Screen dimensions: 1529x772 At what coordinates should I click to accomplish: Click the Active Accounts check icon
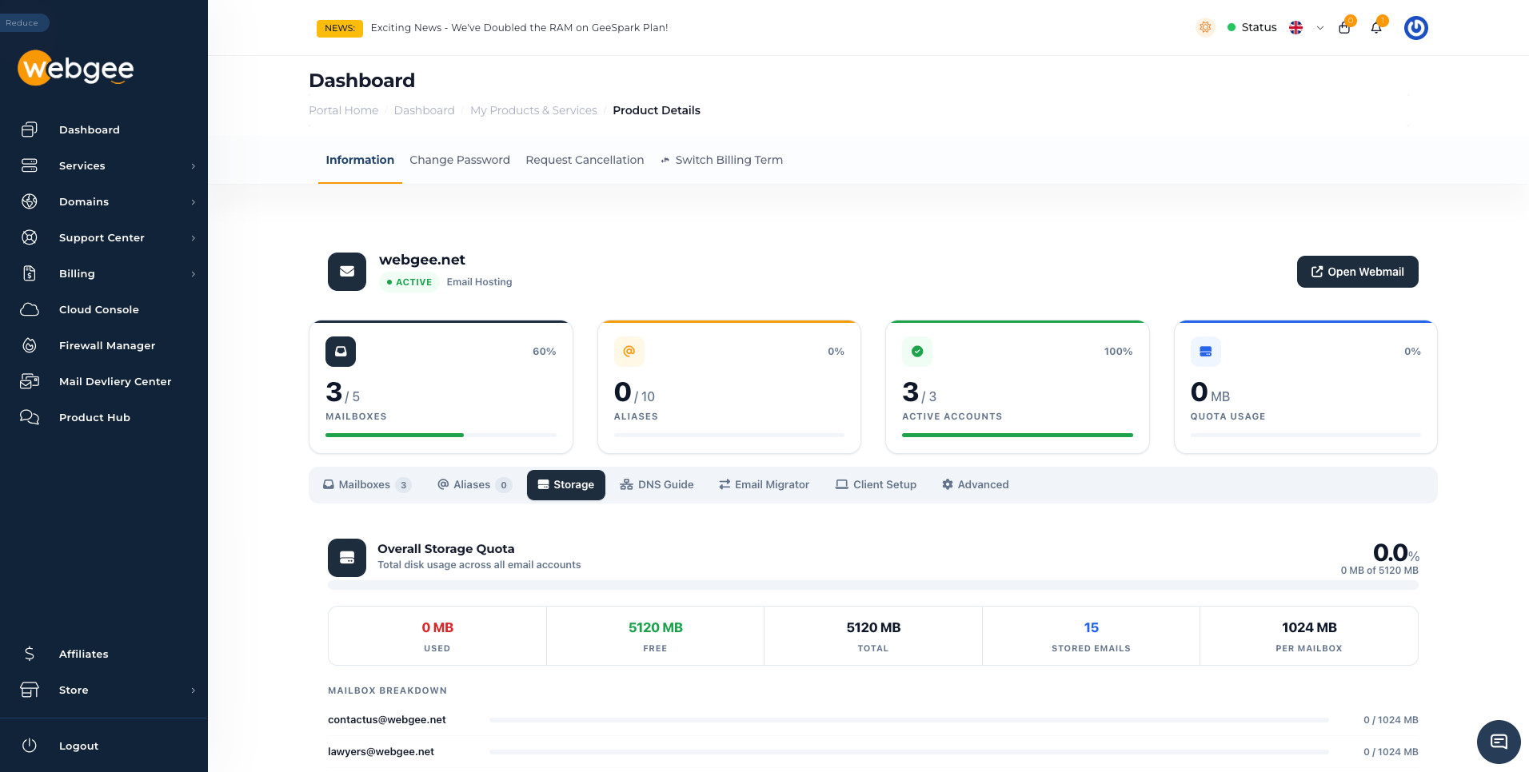pyautogui.click(x=917, y=352)
